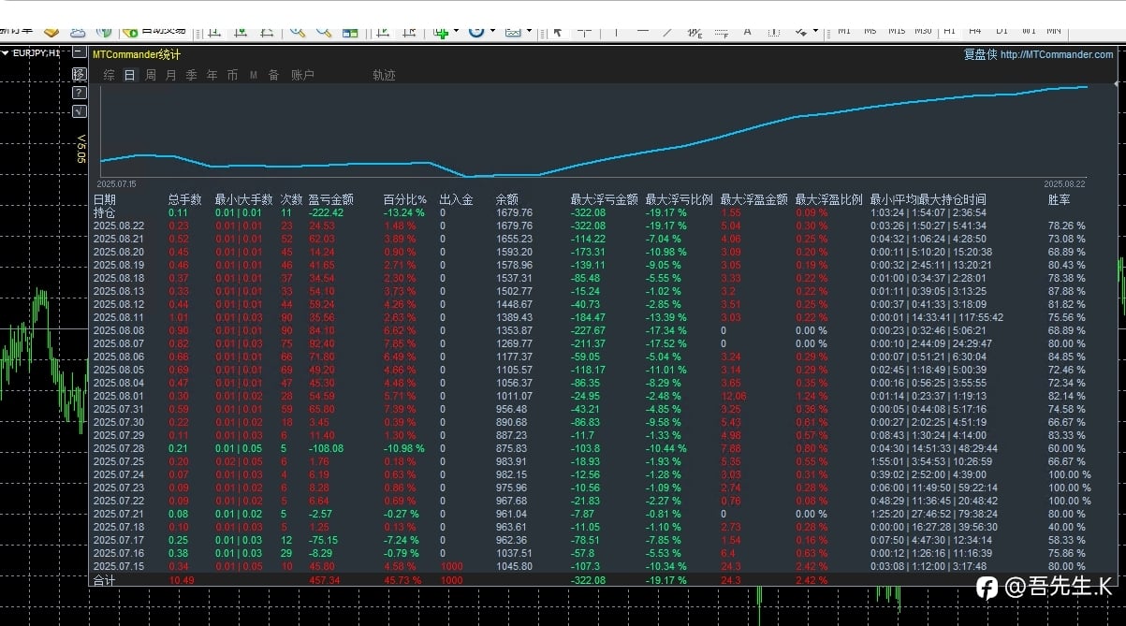Click the 余额 column header
This screenshot has height=626, width=1126.
pyautogui.click(x=507, y=199)
